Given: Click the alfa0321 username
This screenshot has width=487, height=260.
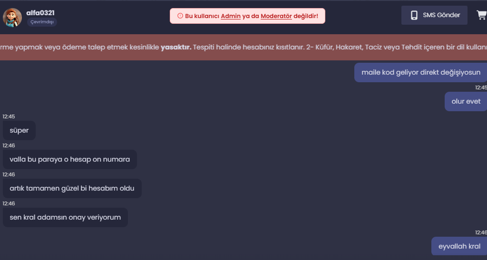Looking at the screenshot, I should pyautogui.click(x=40, y=13).
